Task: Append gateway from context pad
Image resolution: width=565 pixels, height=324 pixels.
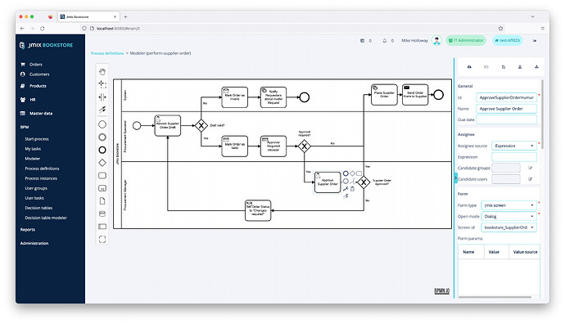Action: (x=352, y=173)
